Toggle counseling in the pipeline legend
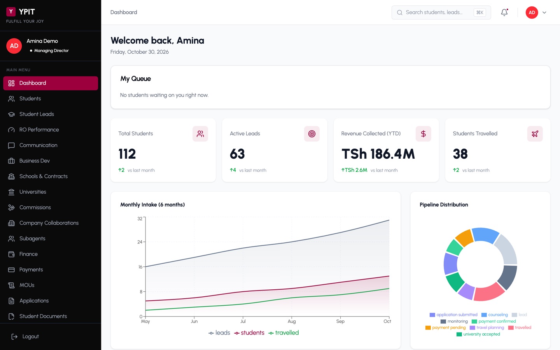The width and height of the screenshot is (560, 350). click(495, 315)
